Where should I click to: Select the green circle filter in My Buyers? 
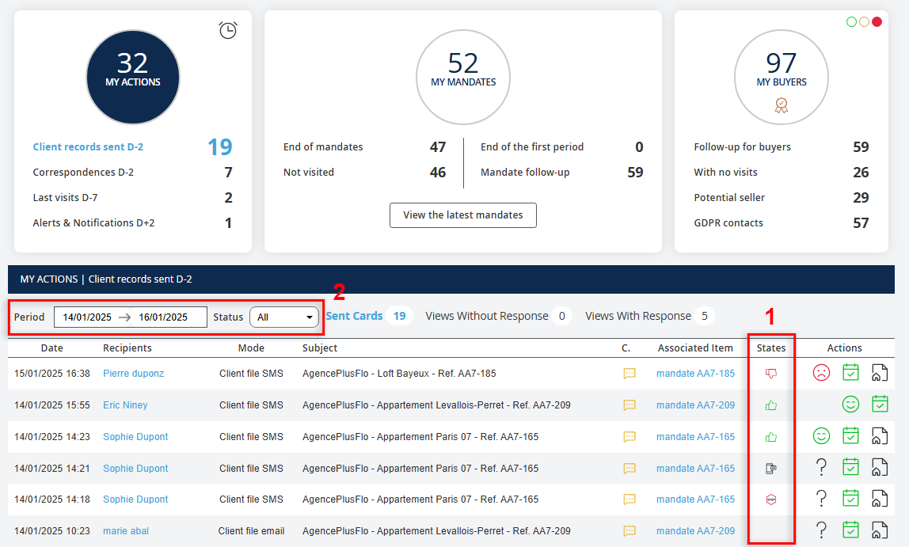[851, 22]
